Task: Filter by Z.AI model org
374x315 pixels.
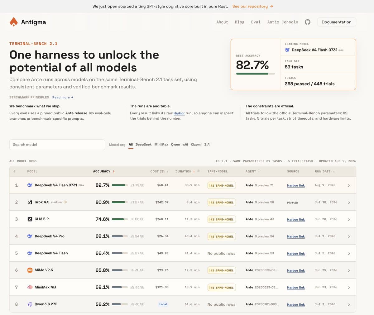Action: pyautogui.click(x=207, y=145)
